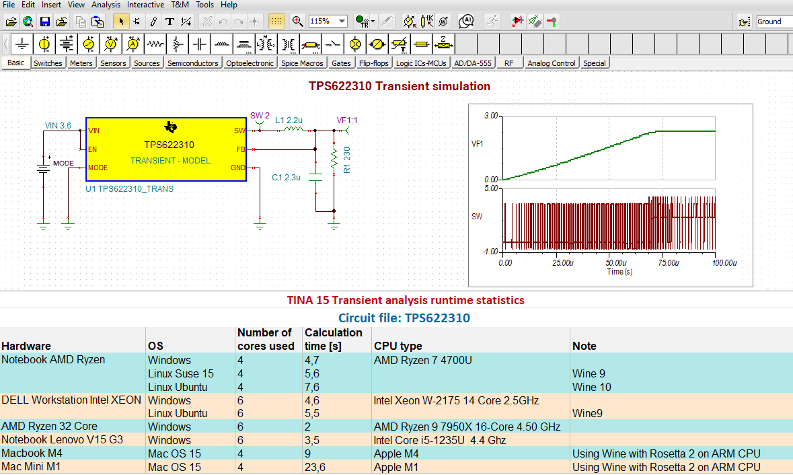Viewport: 793px width, 475px height.
Task: Pick the Resistor component icon
Action: pyautogui.click(x=155, y=44)
